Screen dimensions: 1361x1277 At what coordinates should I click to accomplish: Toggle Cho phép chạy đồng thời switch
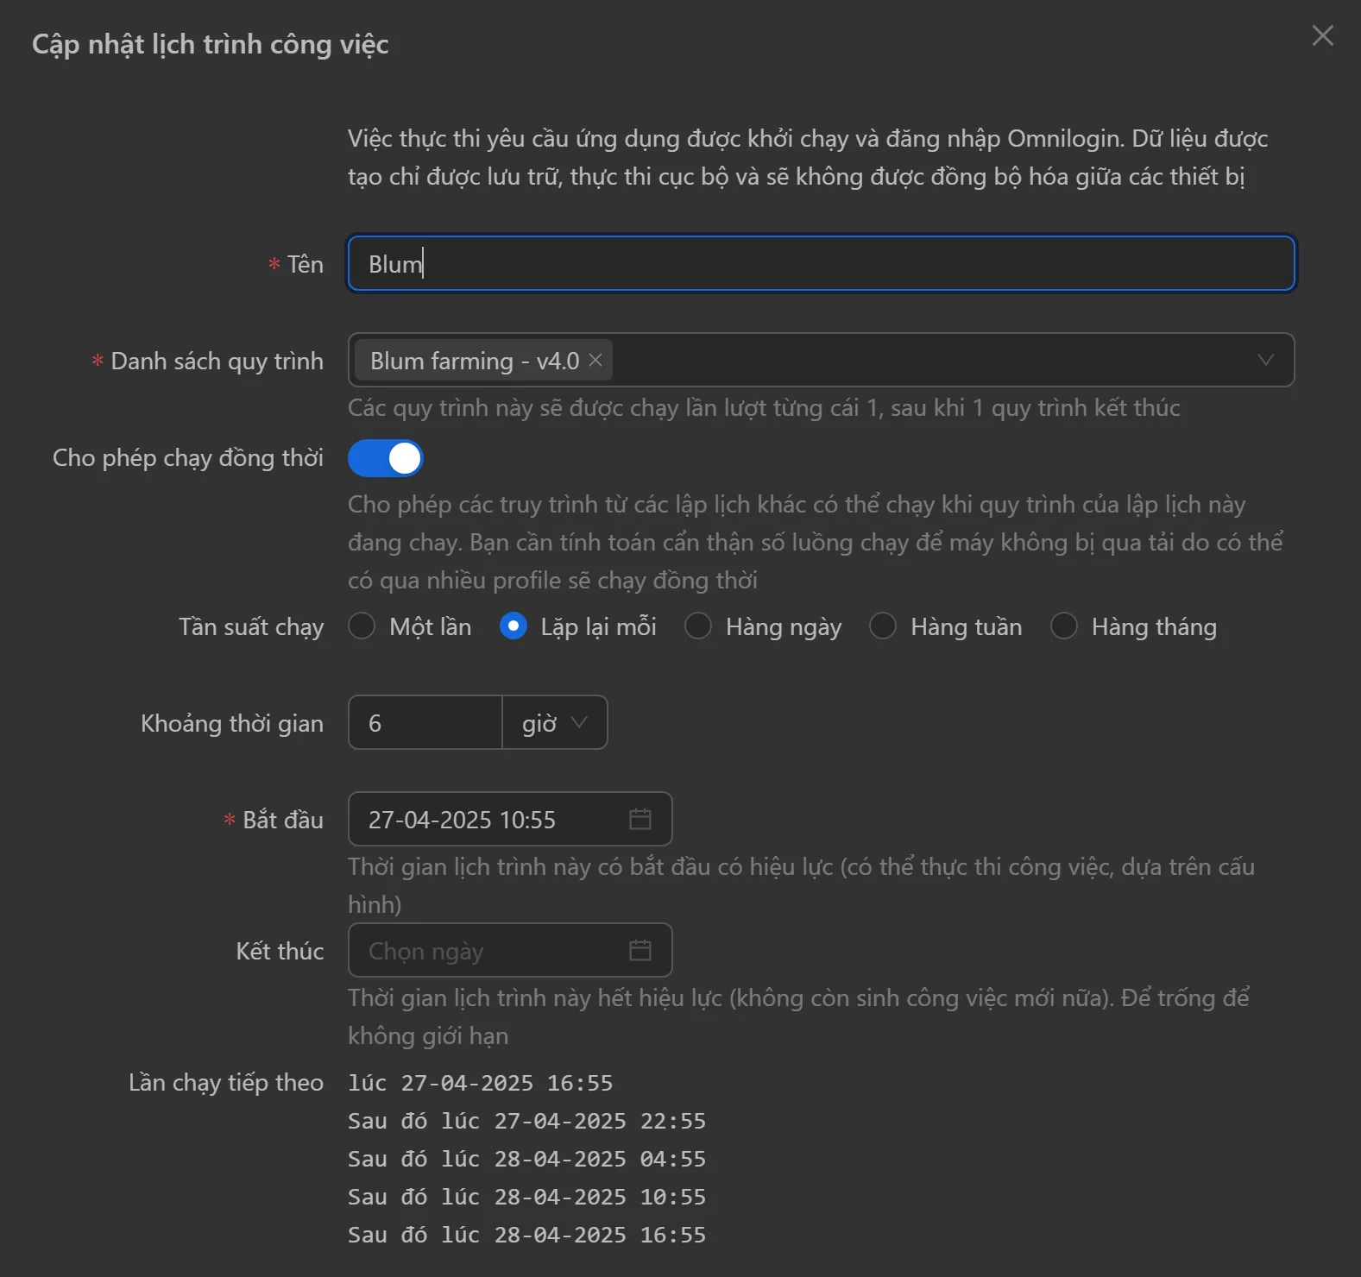[385, 458]
